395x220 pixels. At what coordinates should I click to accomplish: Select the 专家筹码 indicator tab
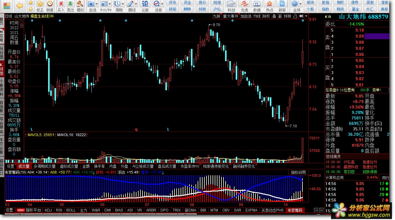[295, 210]
